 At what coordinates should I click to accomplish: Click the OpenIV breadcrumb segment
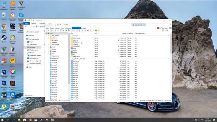59,25
